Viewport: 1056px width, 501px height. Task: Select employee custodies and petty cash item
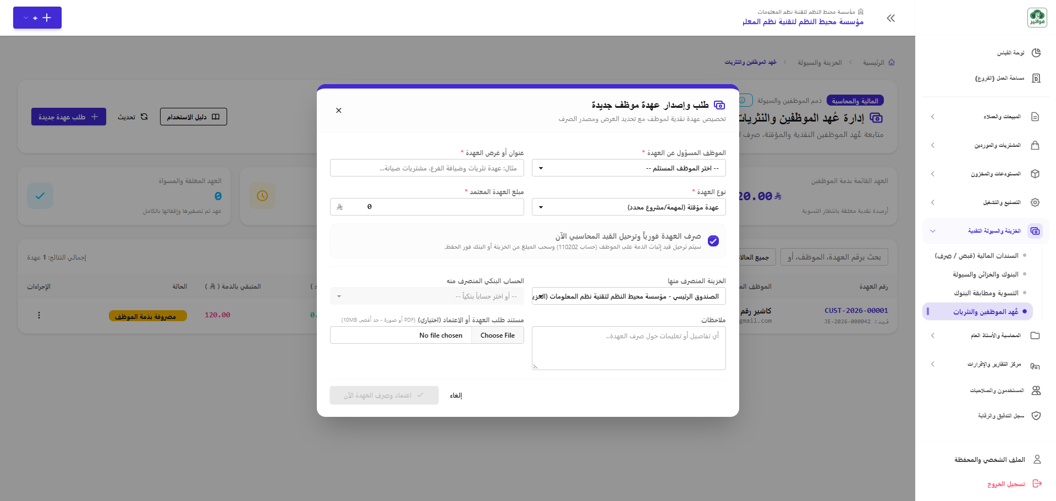978,312
